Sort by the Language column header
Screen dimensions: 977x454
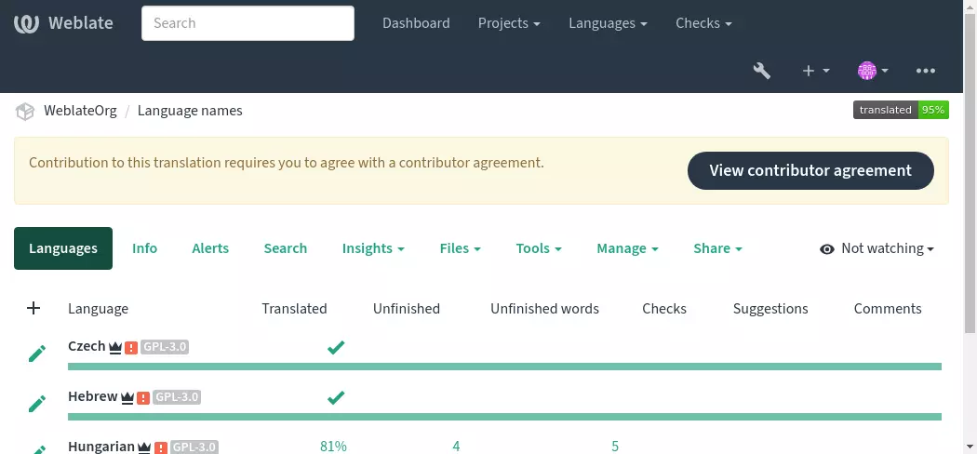[98, 309]
